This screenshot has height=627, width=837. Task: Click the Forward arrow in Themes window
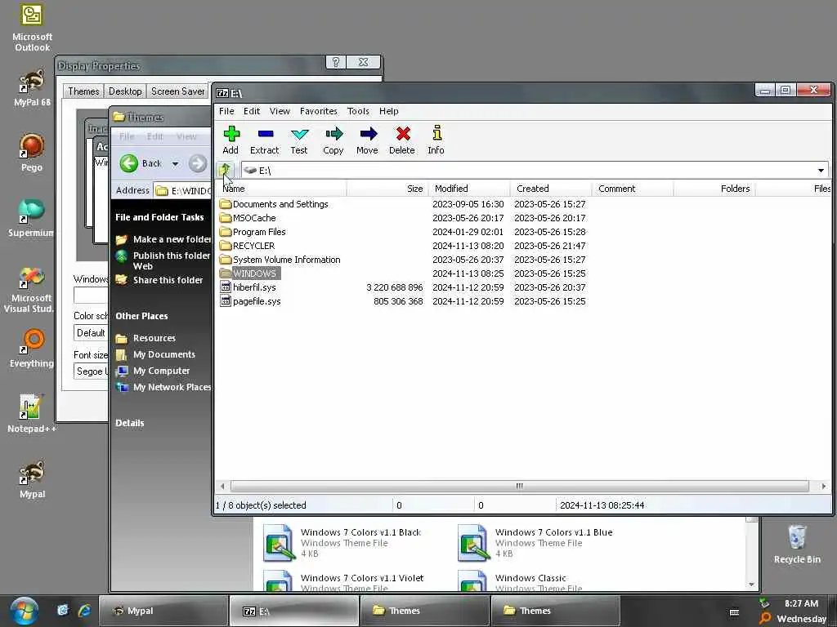point(198,163)
